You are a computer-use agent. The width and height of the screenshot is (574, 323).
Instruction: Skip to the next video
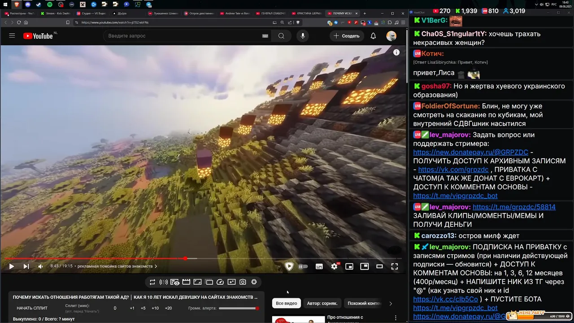(x=26, y=266)
